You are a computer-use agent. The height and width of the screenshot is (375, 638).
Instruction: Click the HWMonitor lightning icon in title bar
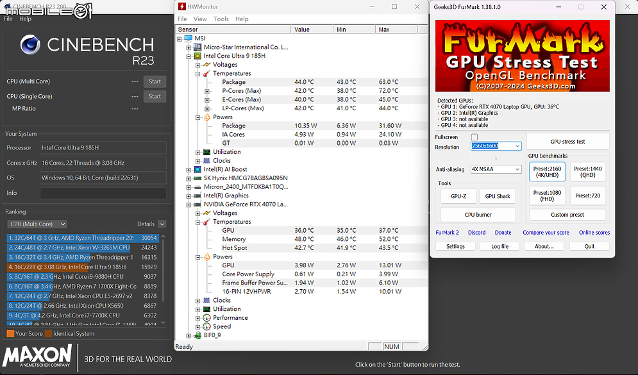[x=182, y=6]
